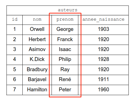Screen dimensions: 136x104
Task: Click the birth year 1903 cell
Action: (x=103, y=29)
